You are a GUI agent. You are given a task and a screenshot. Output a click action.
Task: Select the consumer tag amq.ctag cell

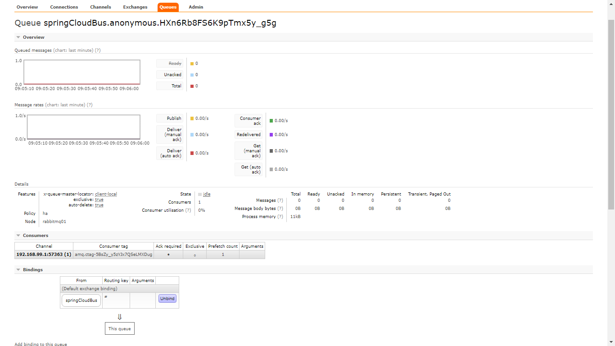coord(113,255)
